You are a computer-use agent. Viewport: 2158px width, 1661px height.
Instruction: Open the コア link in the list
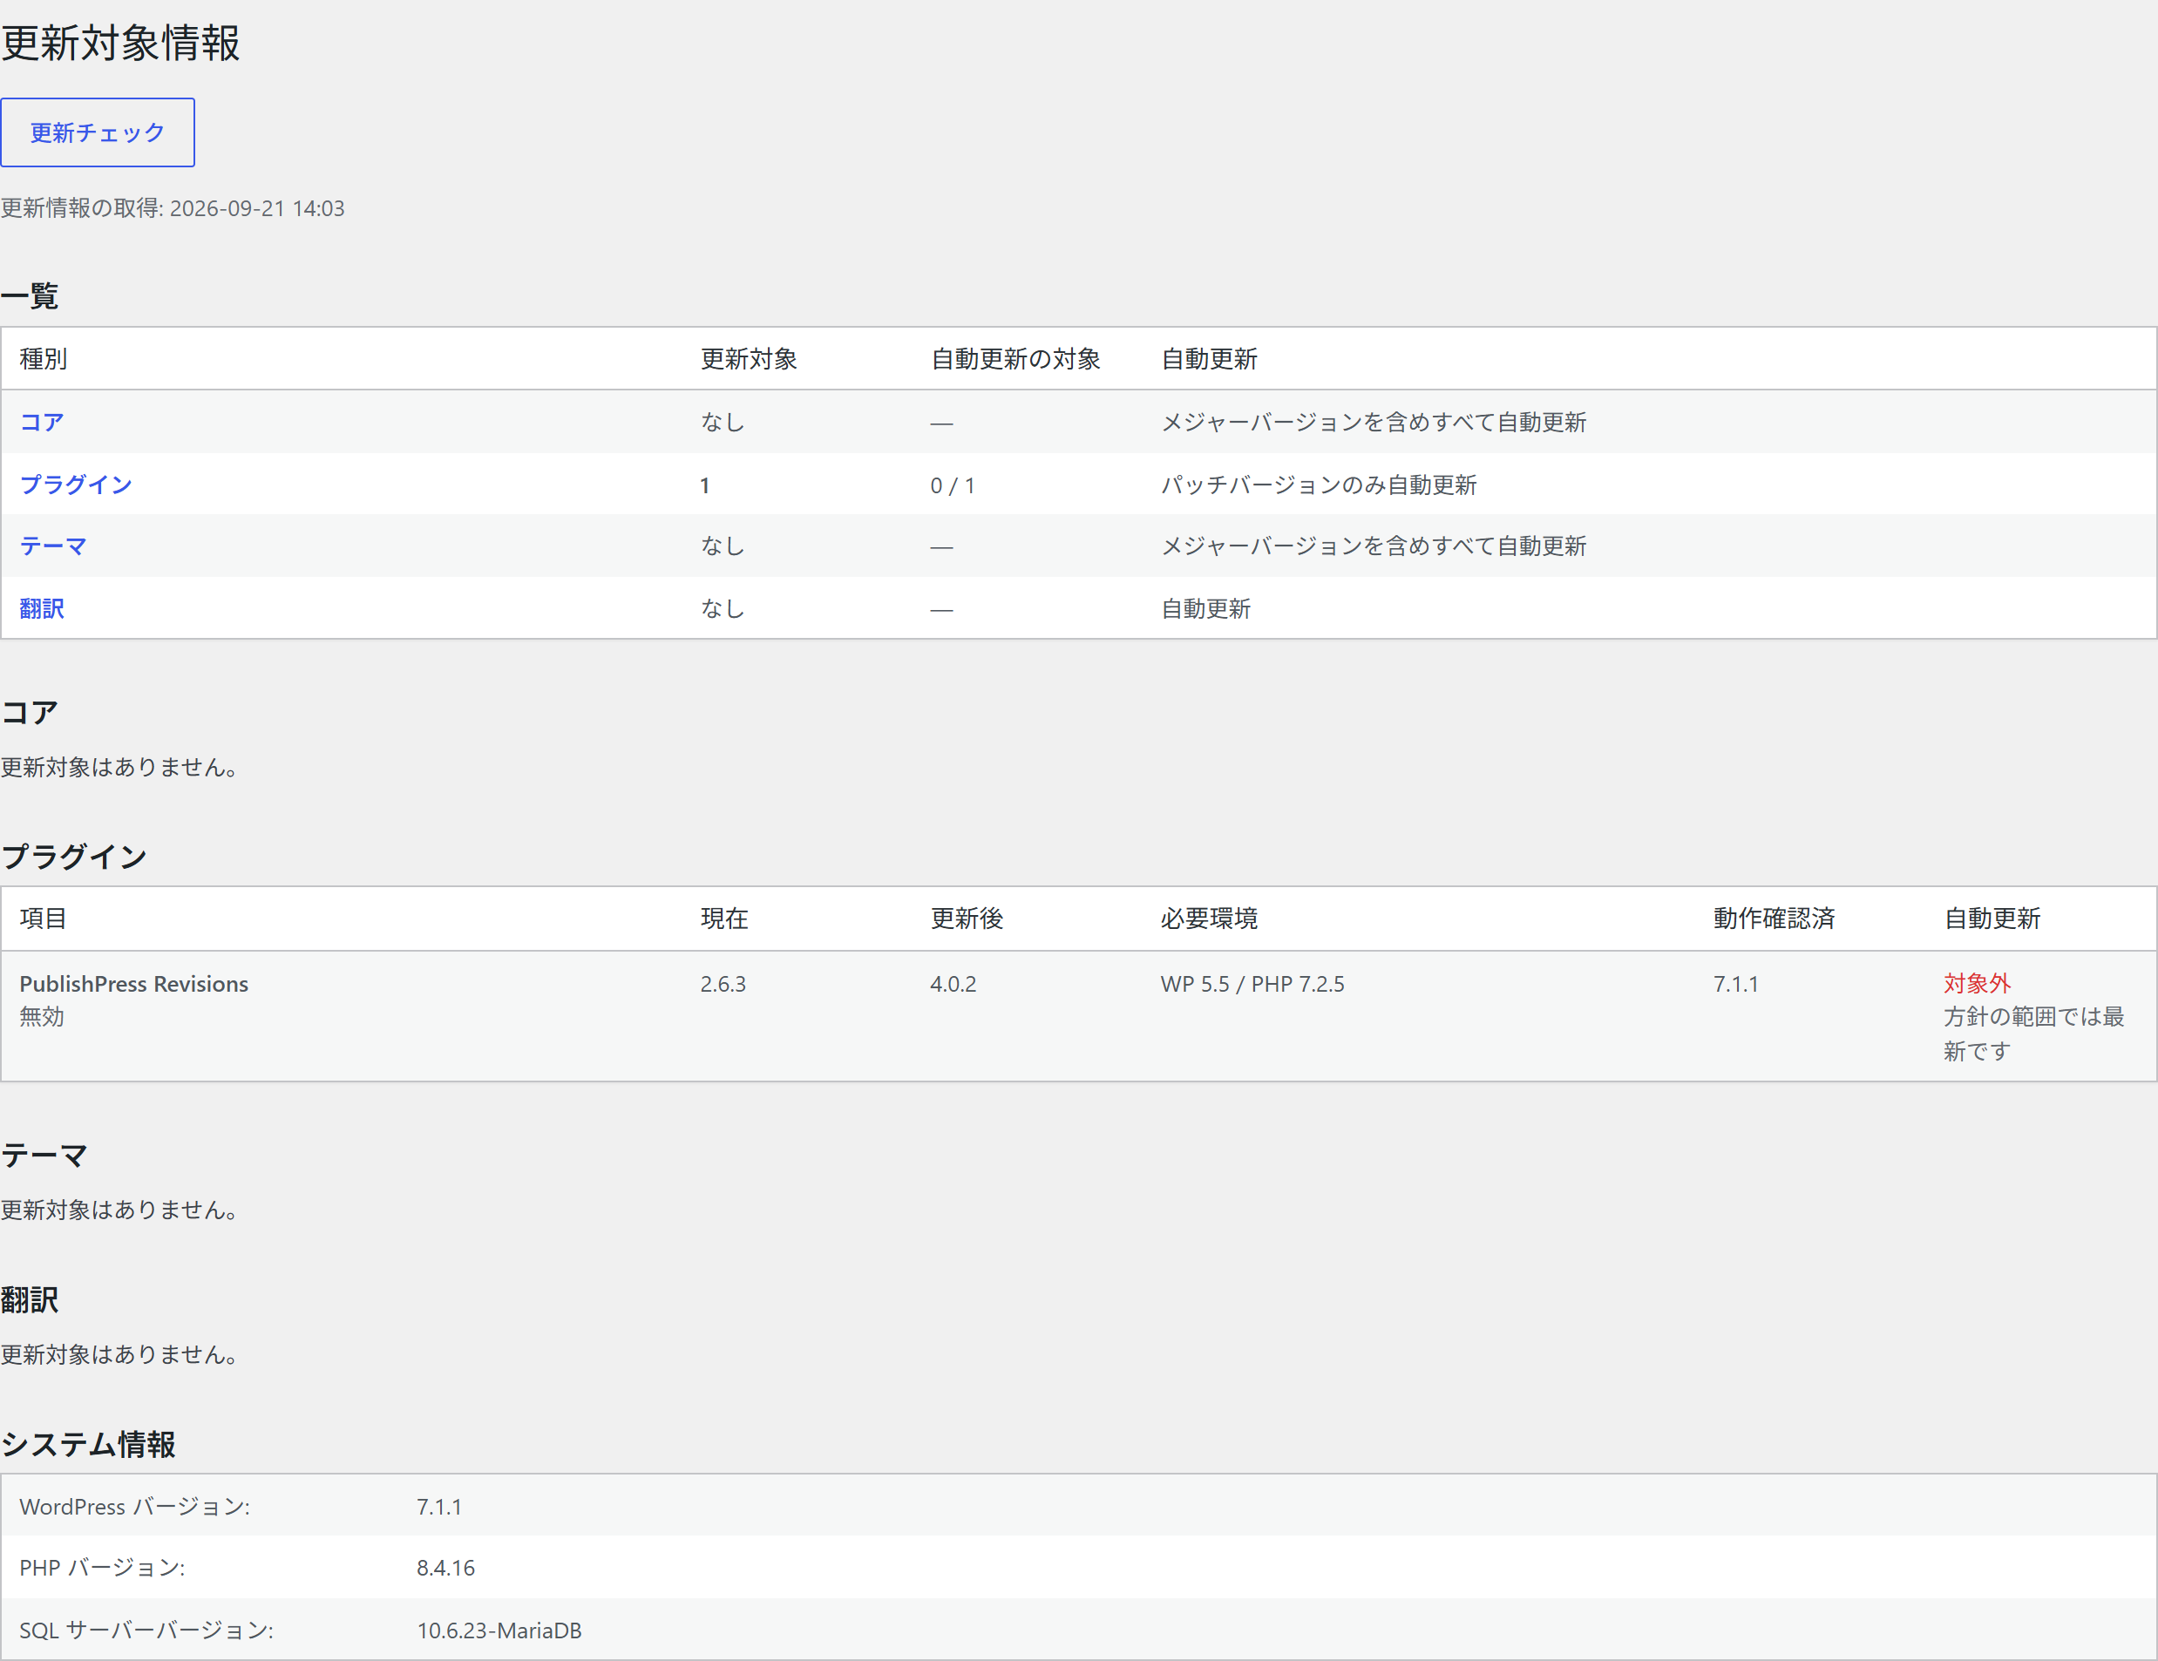point(42,422)
